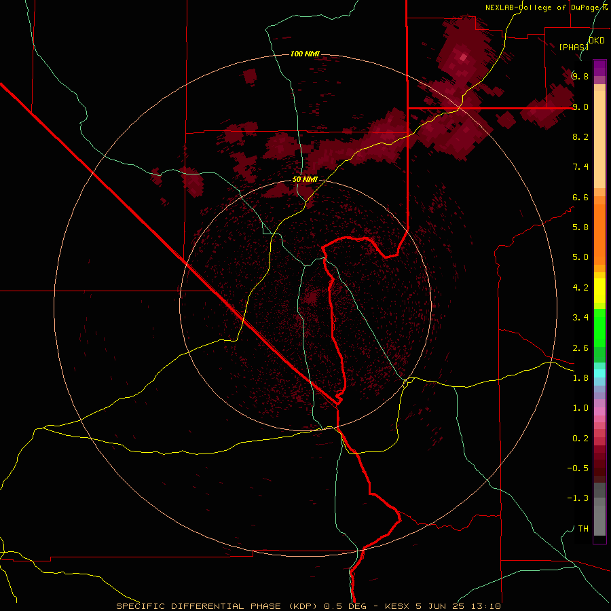
Task: Click the 5.0 scale value
Action: click(x=580, y=257)
